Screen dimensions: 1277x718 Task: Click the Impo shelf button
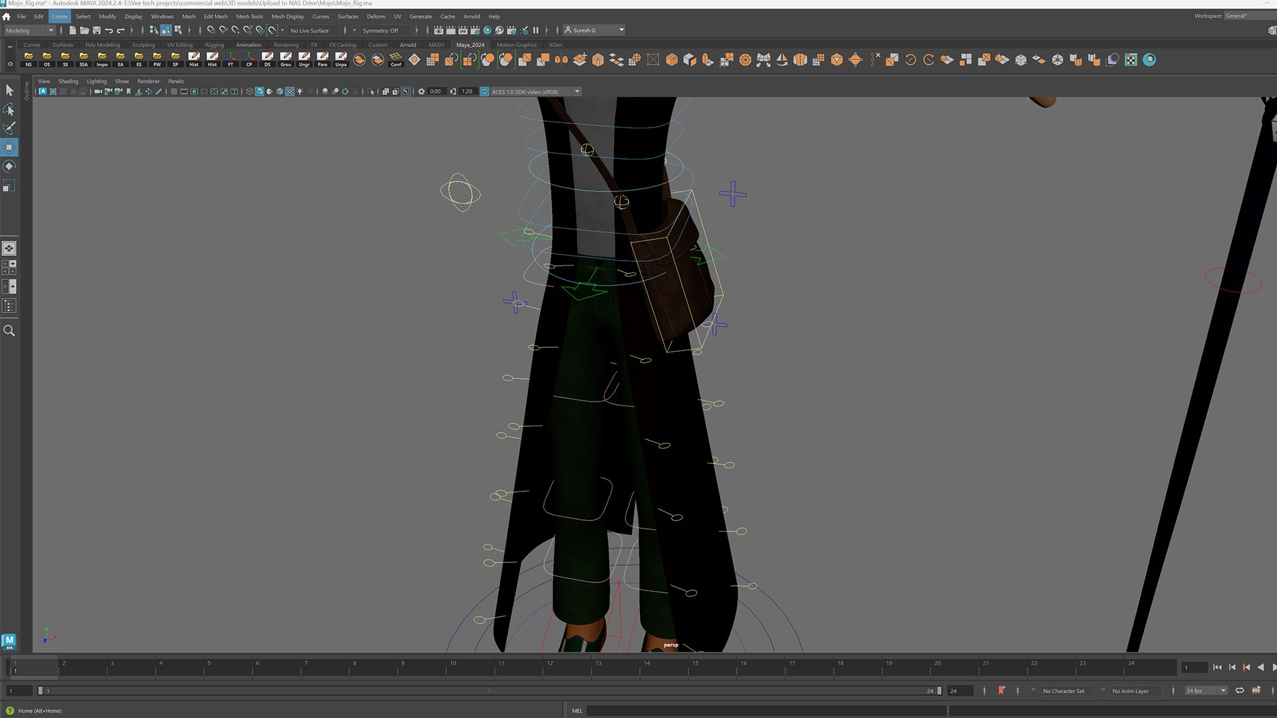tap(102, 60)
